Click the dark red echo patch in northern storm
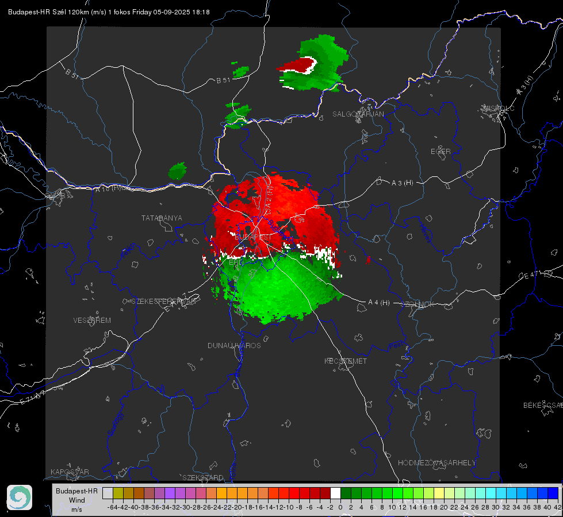The width and height of the screenshot is (563, 517). tap(299, 65)
